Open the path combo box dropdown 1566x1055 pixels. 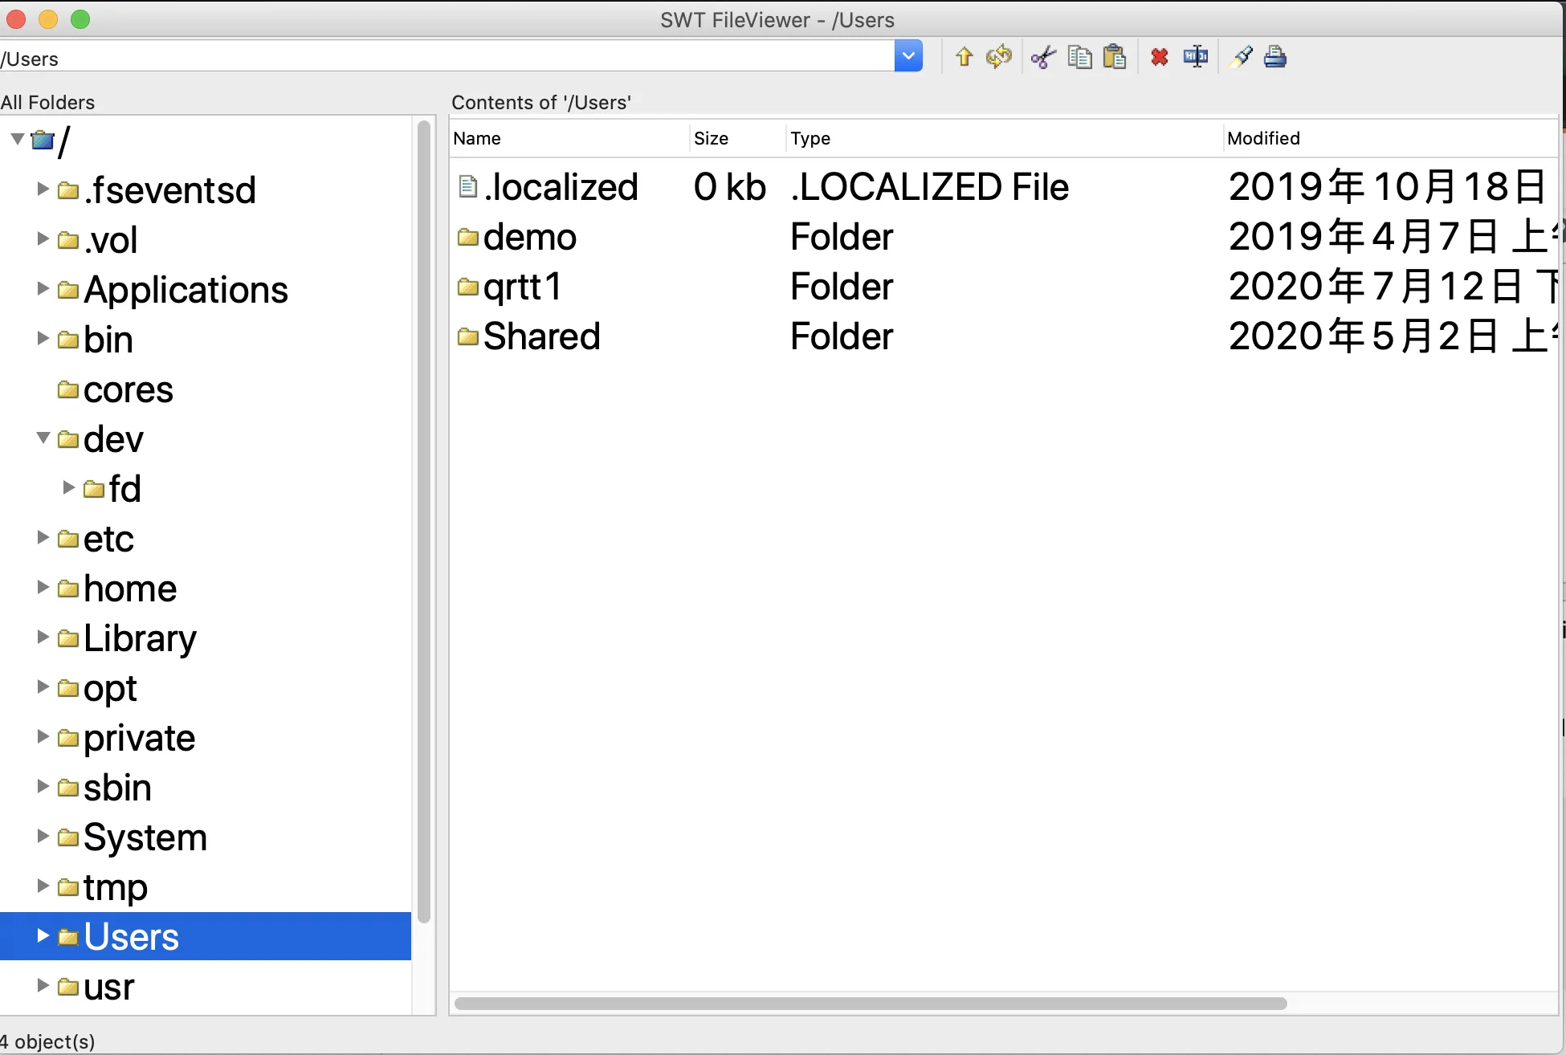coord(908,57)
